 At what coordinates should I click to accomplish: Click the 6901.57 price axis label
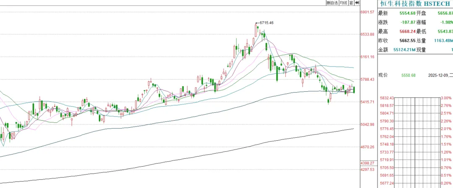point(367,12)
